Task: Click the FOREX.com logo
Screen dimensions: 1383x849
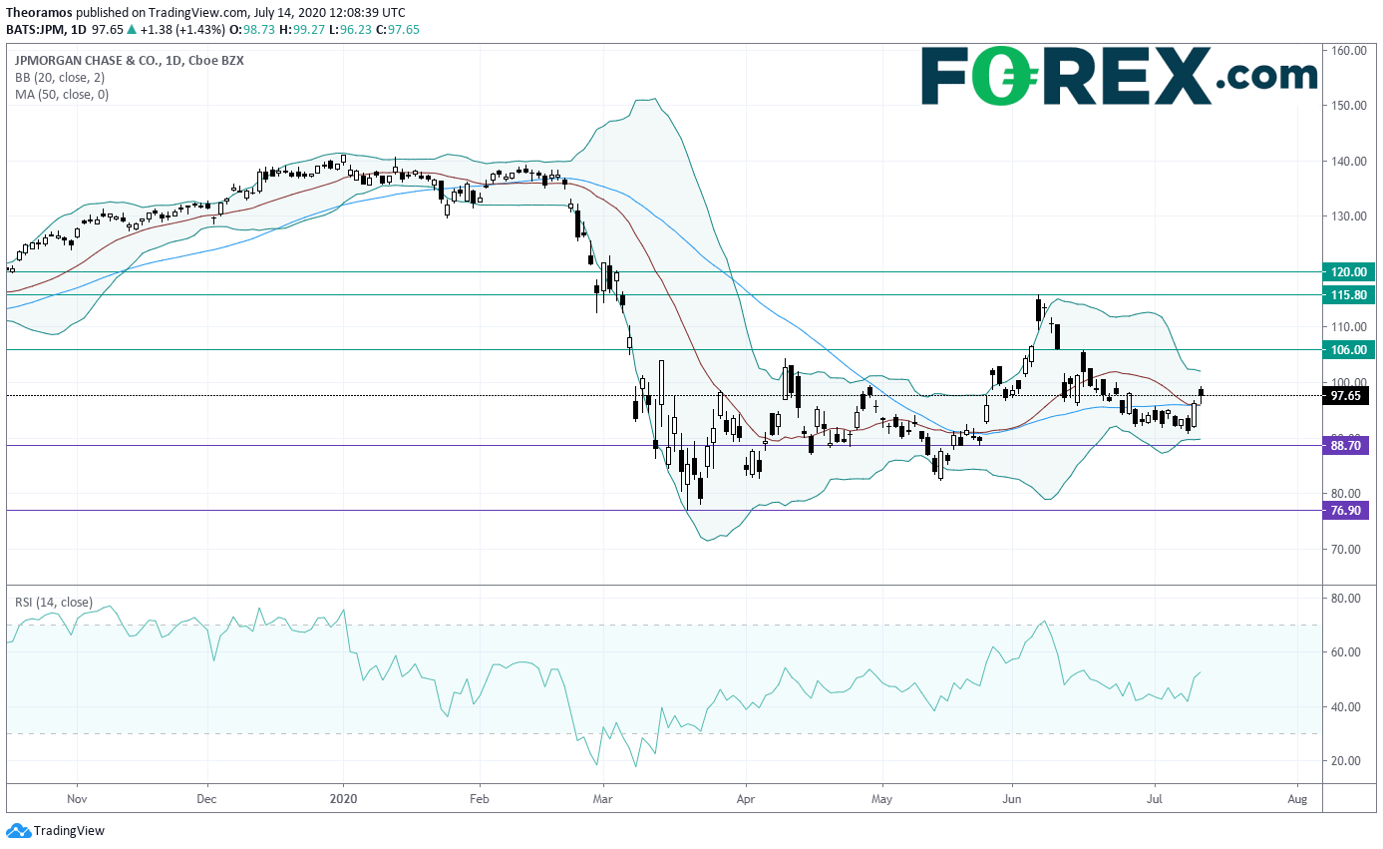Action: point(1119,76)
